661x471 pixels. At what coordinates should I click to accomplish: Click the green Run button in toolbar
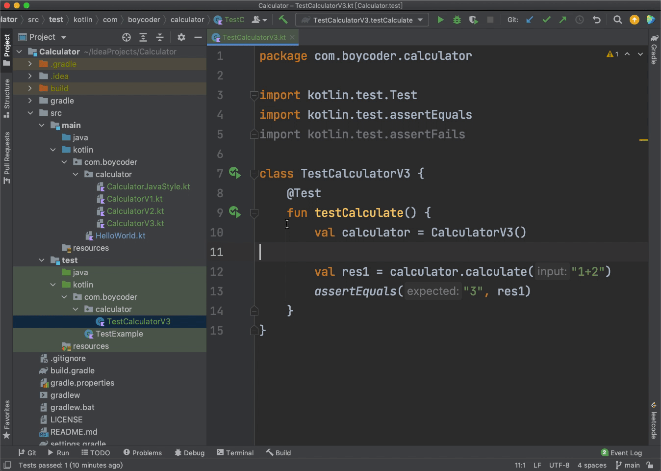click(440, 20)
